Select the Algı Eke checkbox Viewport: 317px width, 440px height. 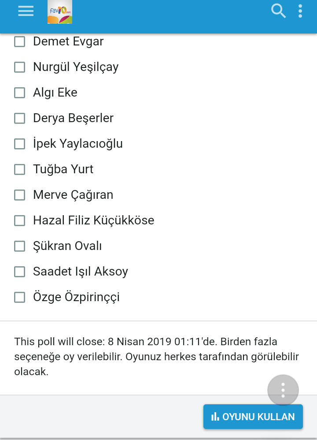point(20,93)
